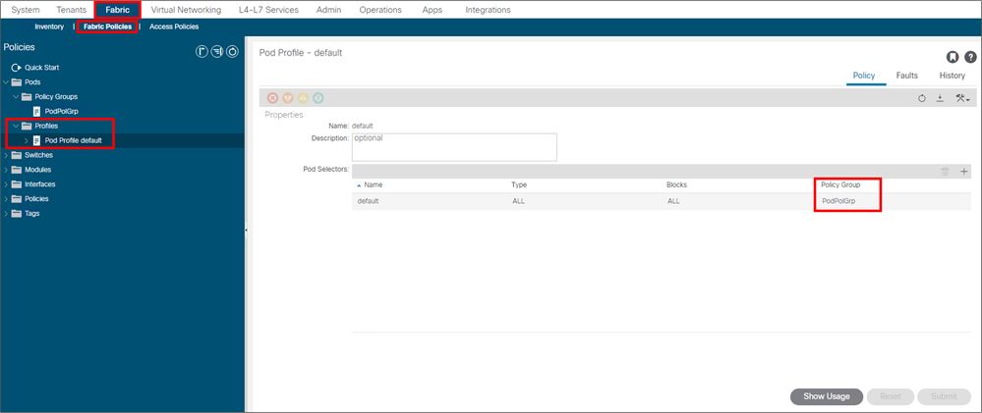This screenshot has height=413, width=982.
Task: Expand the Pod Profile default node
Action: click(x=27, y=140)
